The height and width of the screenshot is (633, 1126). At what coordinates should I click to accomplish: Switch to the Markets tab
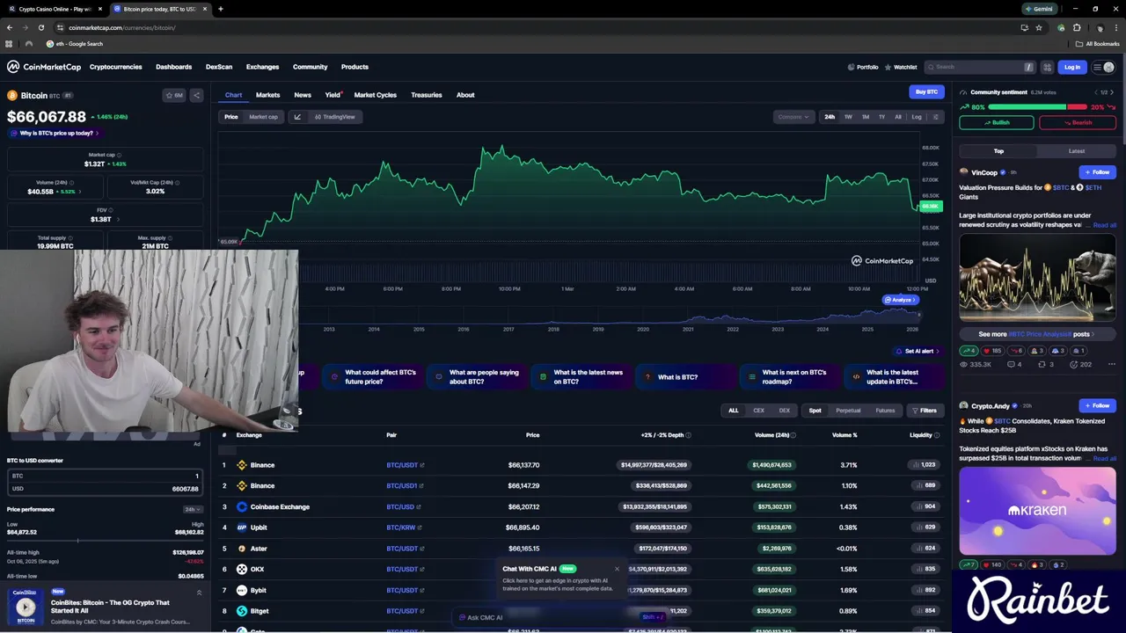(267, 95)
